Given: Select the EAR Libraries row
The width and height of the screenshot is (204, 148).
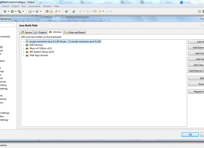Looking at the screenshot, I should pos(34,45).
